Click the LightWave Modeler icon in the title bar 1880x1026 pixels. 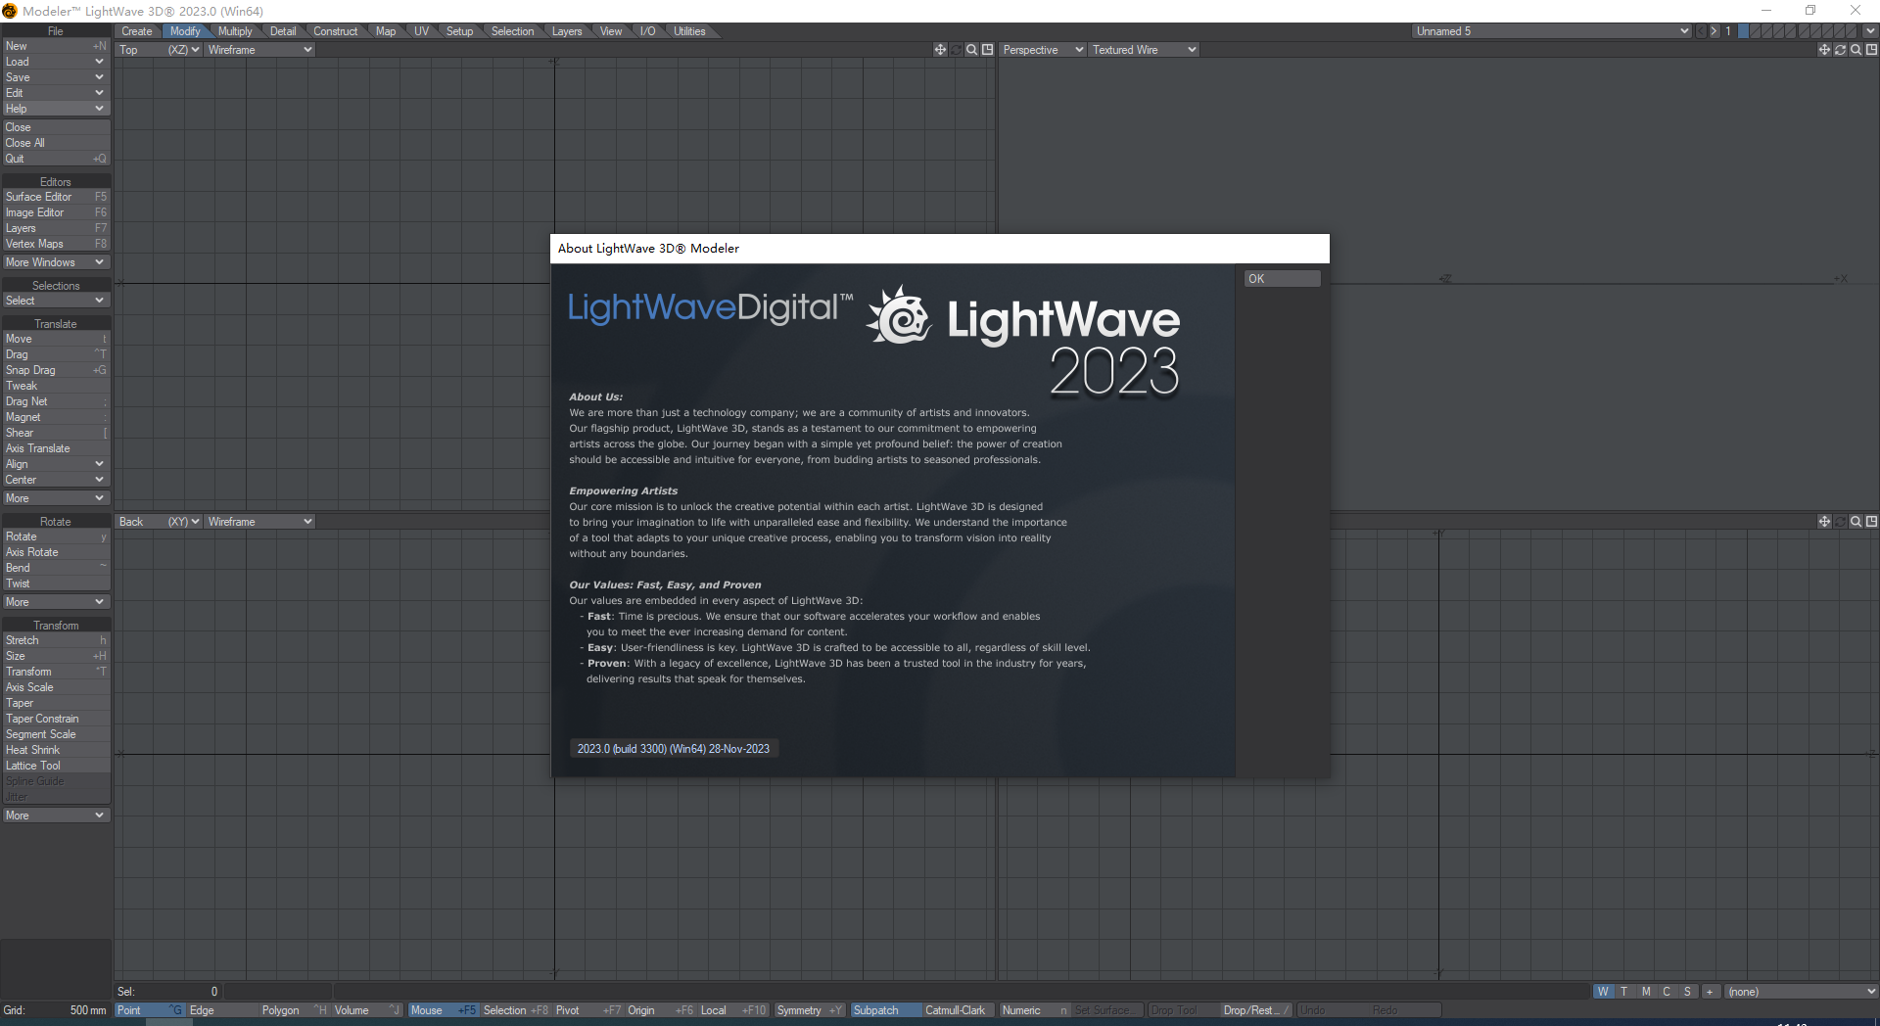click(x=9, y=11)
